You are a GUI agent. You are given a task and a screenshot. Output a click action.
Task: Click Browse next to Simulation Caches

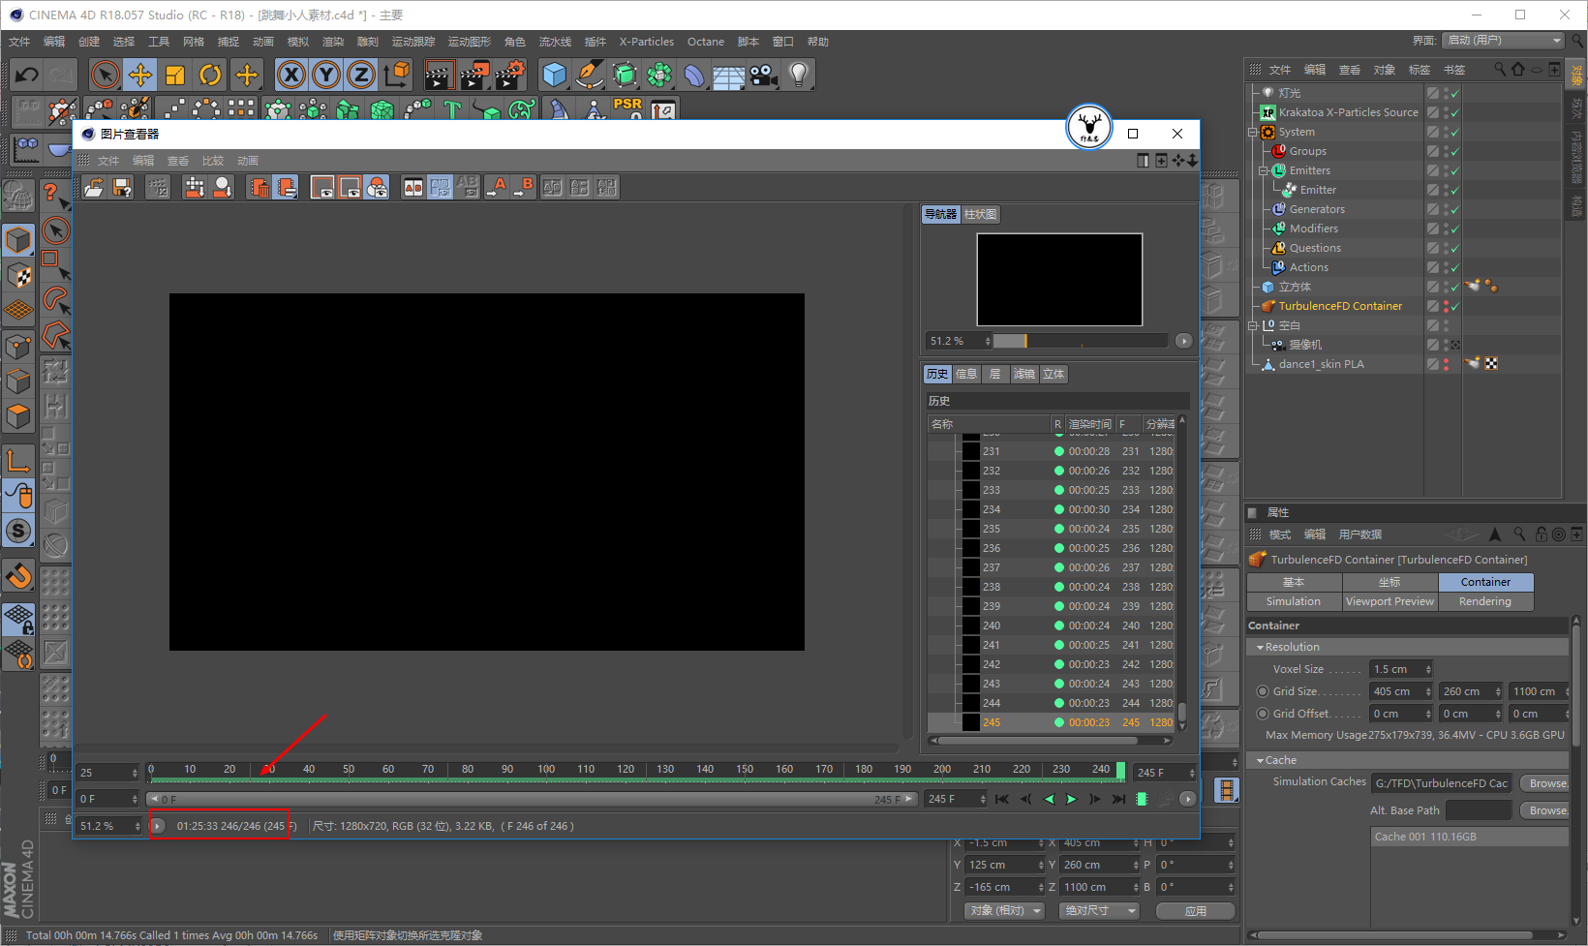click(x=1545, y=783)
